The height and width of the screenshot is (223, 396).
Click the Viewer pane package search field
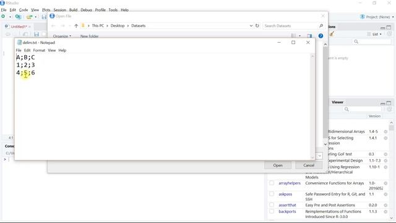click(x=362, y=109)
